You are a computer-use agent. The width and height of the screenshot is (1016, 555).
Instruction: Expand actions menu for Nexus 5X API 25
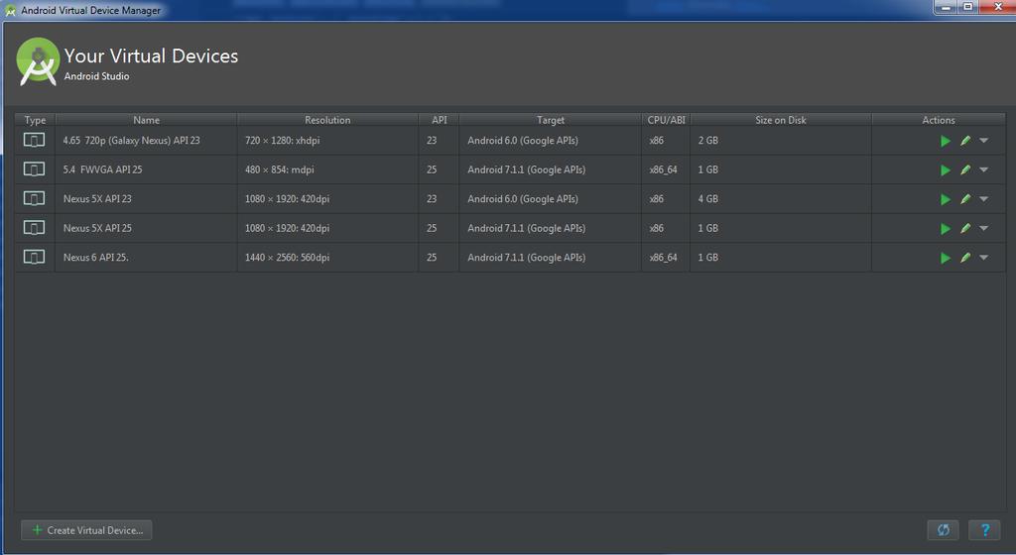(x=983, y=228)
